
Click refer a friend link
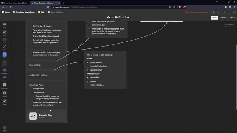coord(196,12)
